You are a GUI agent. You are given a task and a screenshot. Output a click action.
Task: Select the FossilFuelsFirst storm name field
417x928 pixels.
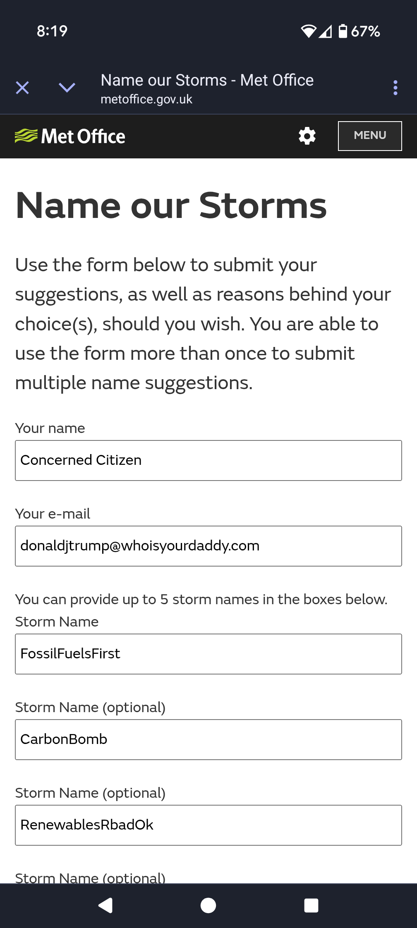pos(208,654)
